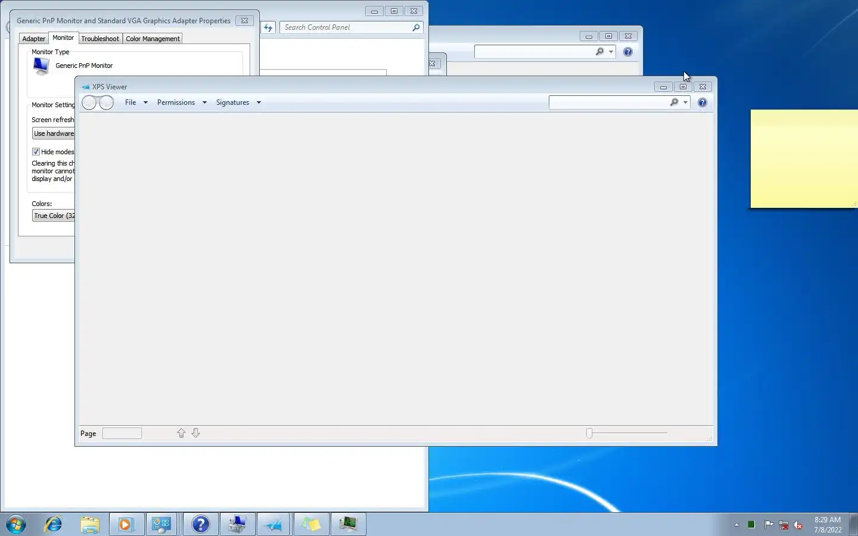Open the Signatures menu in XPS Viewer
This screenshot has width=858, height=536.
tap(238, 102)
